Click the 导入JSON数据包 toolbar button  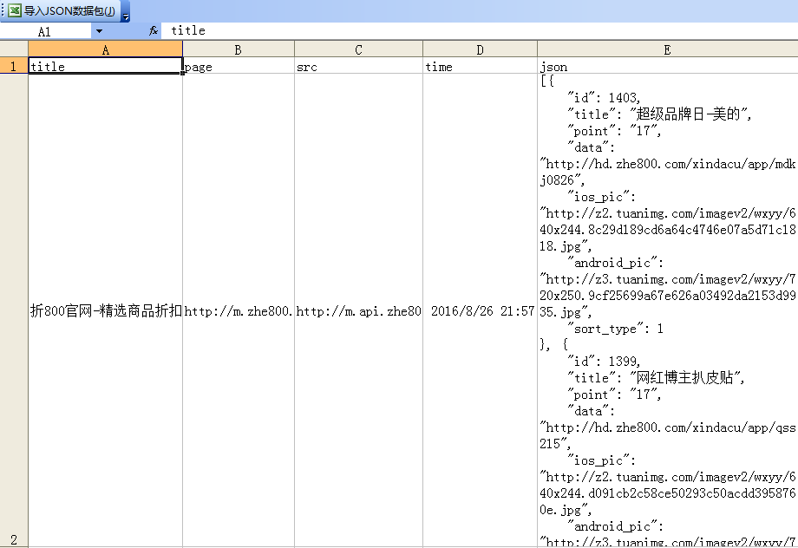pyautogui.click(x=62, y=11)
